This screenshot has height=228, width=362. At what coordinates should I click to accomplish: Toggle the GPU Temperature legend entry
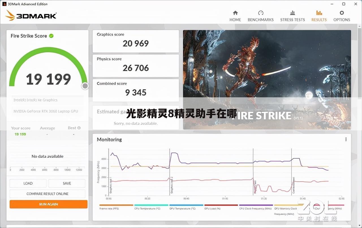[186, 207]
